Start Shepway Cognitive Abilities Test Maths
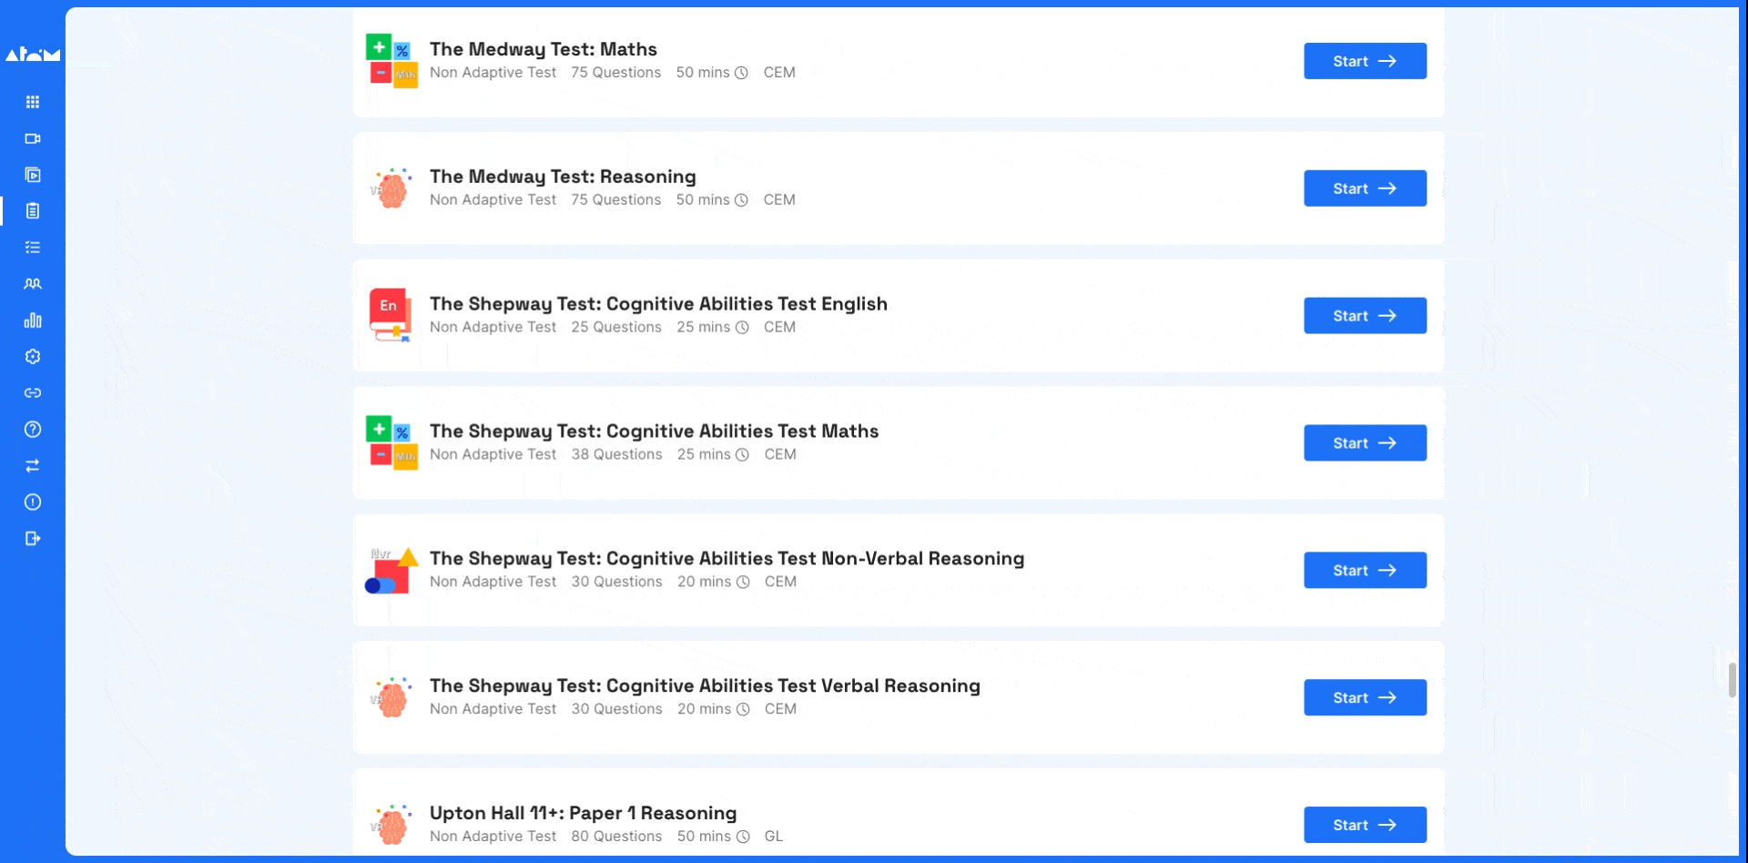The image size is (1748, 863). 1365,443
